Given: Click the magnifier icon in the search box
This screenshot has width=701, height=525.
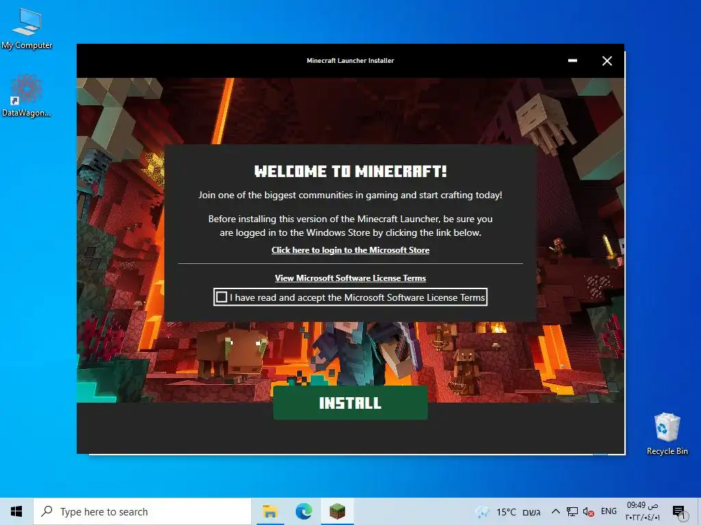Looking at the screenshot, I should 47,511.
